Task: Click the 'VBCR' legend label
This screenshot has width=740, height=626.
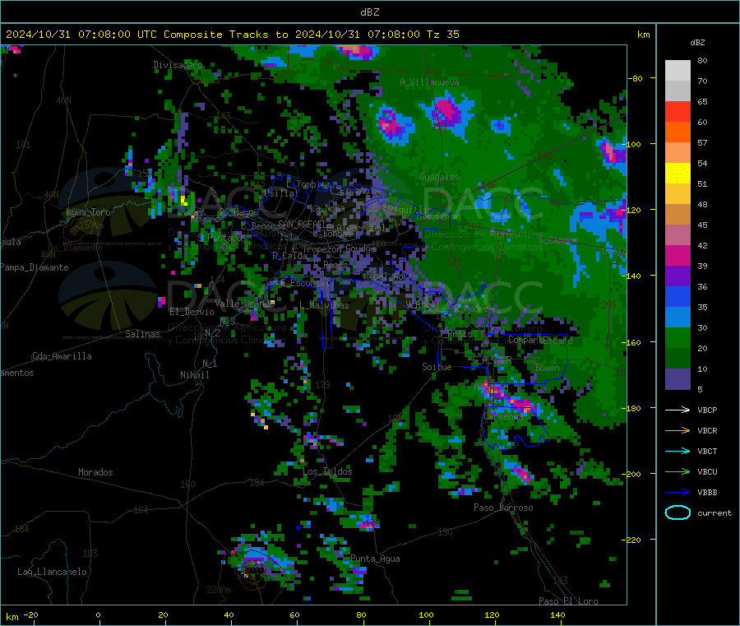Action: pos(707,430)
